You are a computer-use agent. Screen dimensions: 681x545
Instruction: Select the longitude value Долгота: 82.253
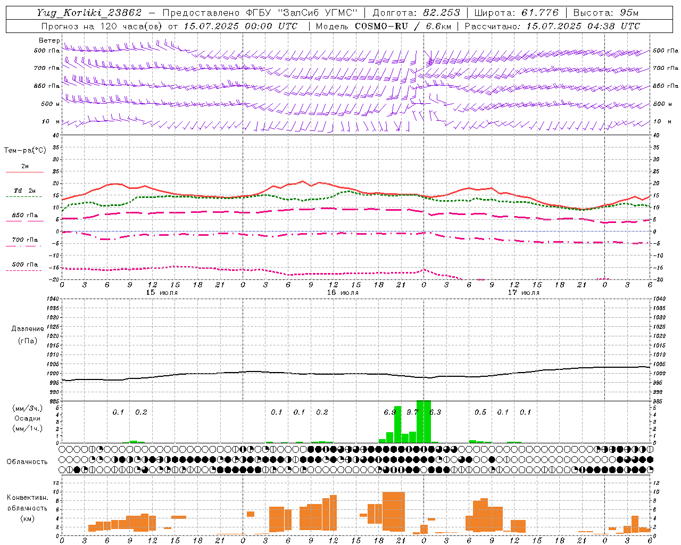(x=417, y=13)
